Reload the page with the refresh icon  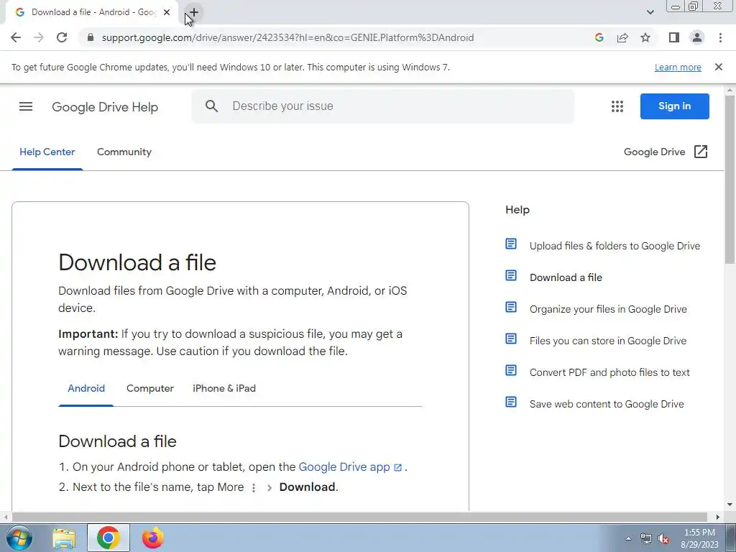62,37
